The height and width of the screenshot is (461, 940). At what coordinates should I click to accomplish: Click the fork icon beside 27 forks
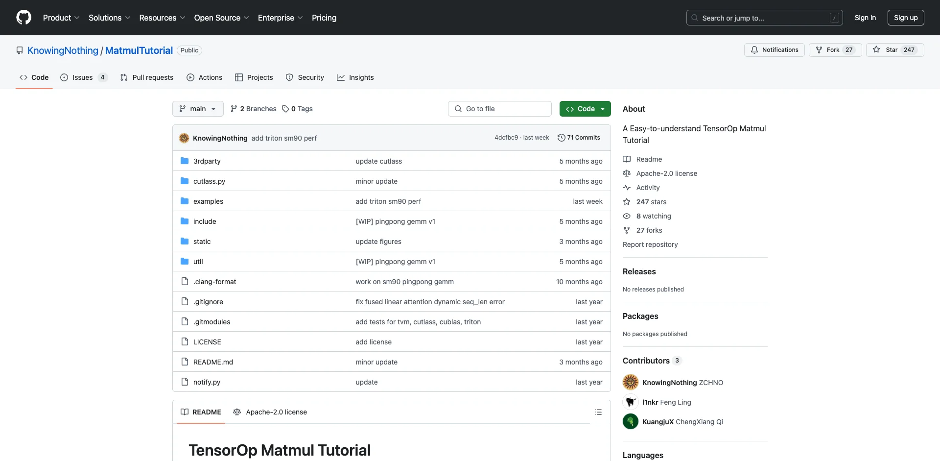(627, 230)
